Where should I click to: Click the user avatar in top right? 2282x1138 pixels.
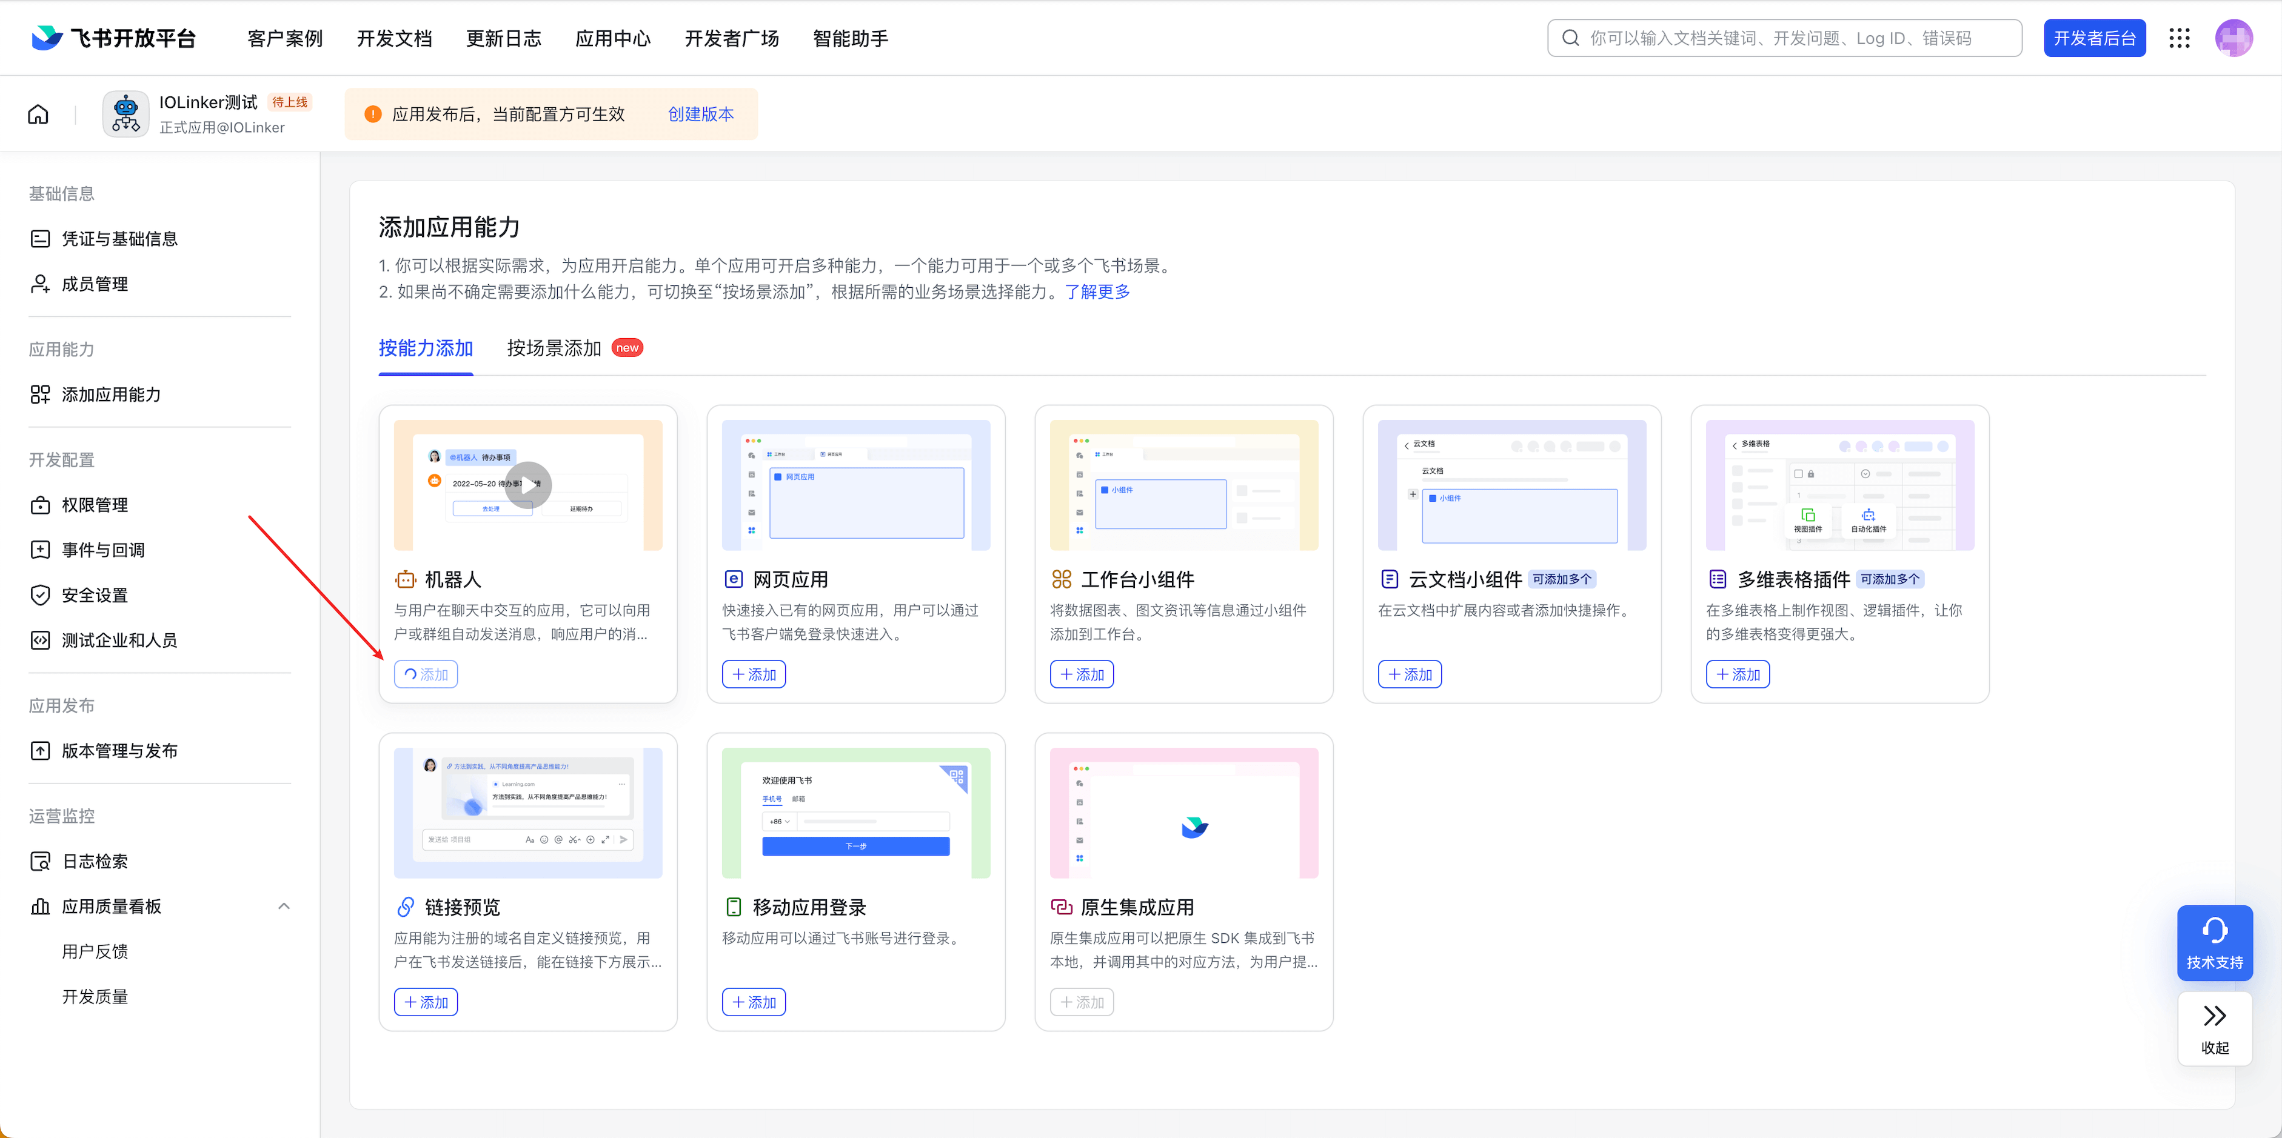tap(2232, 38)
